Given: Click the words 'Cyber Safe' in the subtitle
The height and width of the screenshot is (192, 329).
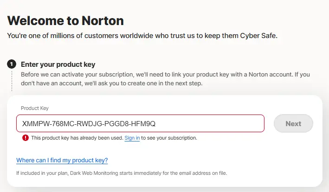Looking at the screenshot, I should pos(258,36).
